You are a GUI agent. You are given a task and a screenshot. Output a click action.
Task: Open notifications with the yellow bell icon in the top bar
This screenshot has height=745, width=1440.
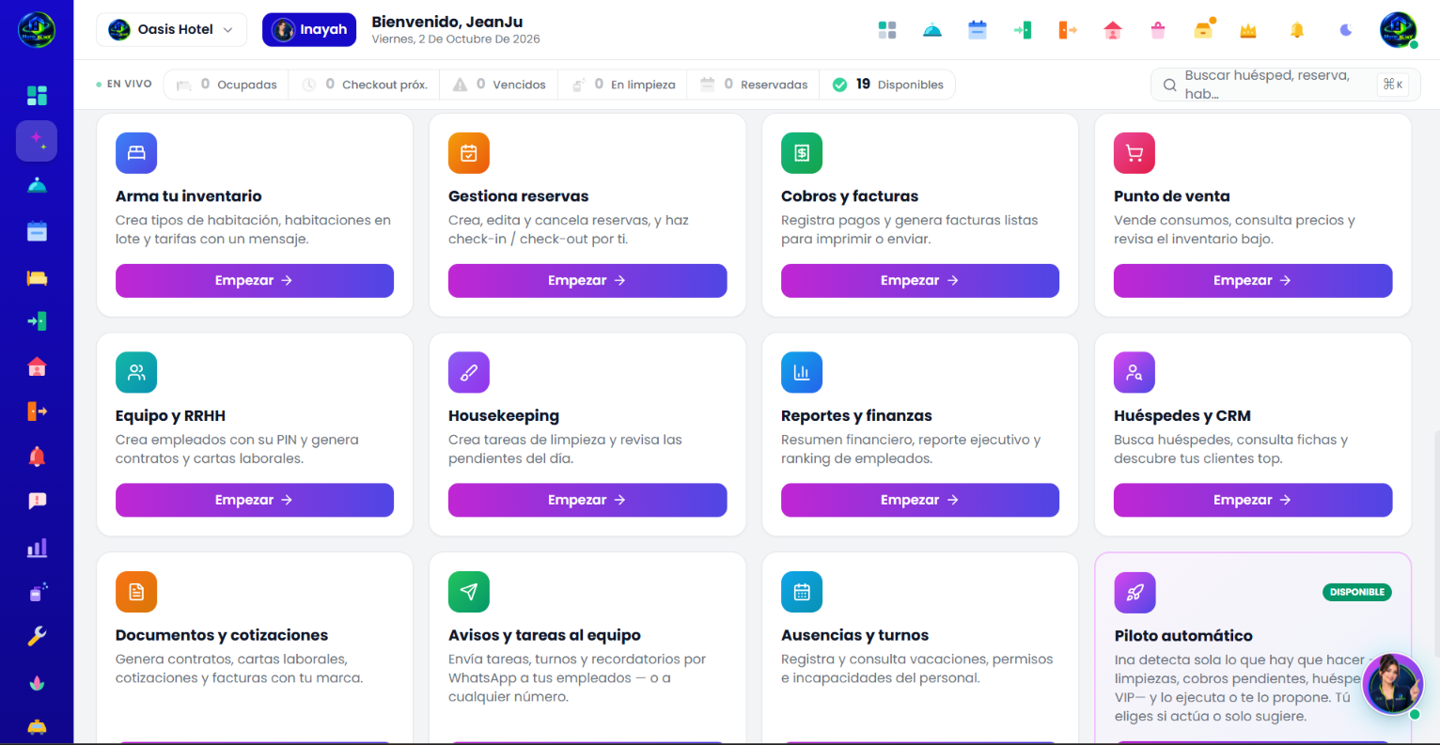[x=1297, y=30]
